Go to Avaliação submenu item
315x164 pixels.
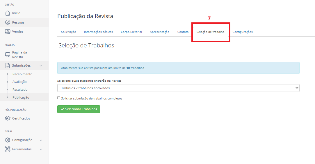[x=19, y=82]
